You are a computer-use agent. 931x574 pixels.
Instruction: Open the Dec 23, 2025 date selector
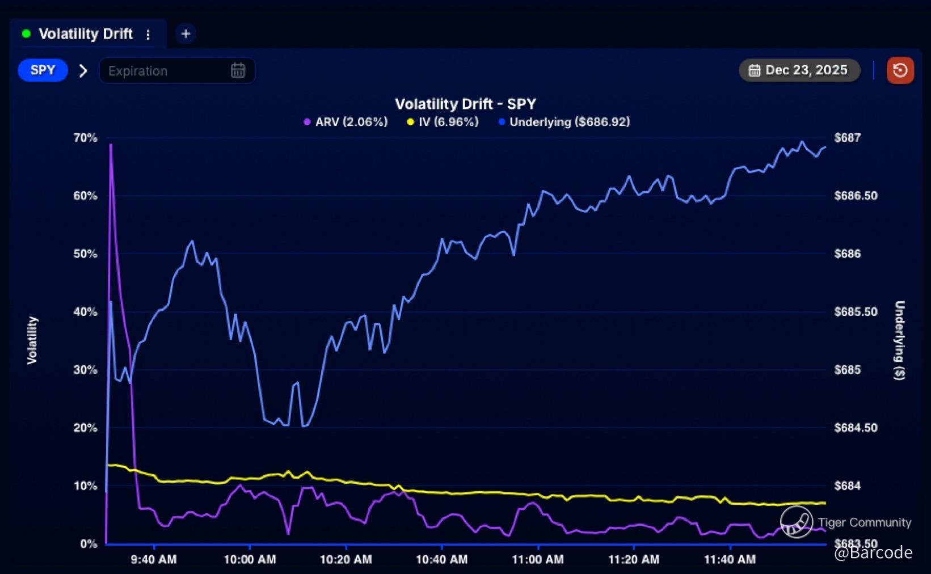[799, 70]
